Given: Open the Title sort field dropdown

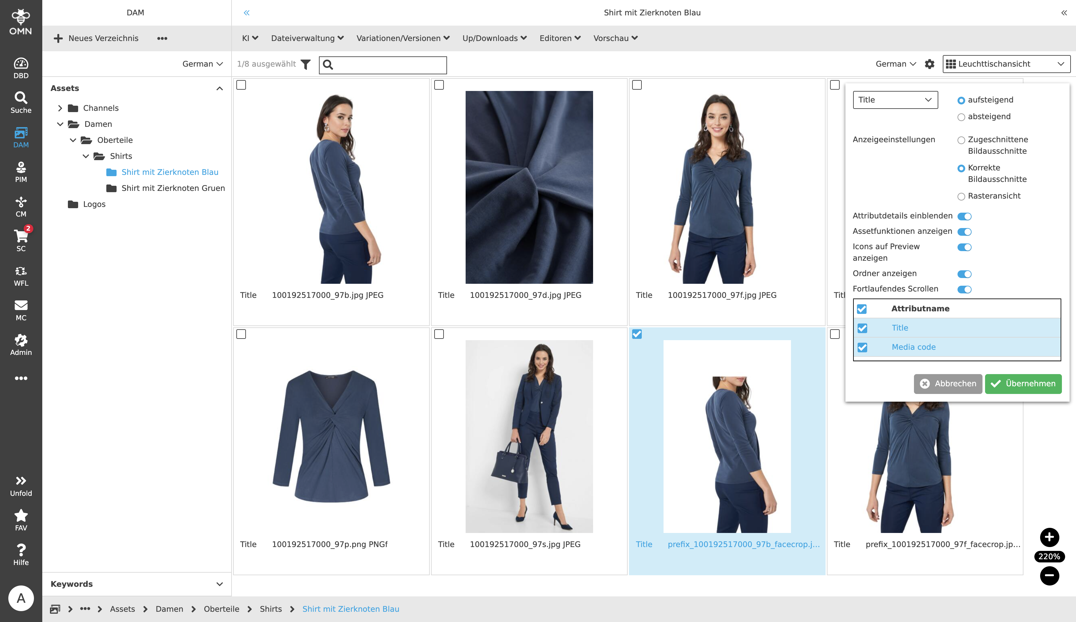Looking at the screenshot, I should coord(895,100).
